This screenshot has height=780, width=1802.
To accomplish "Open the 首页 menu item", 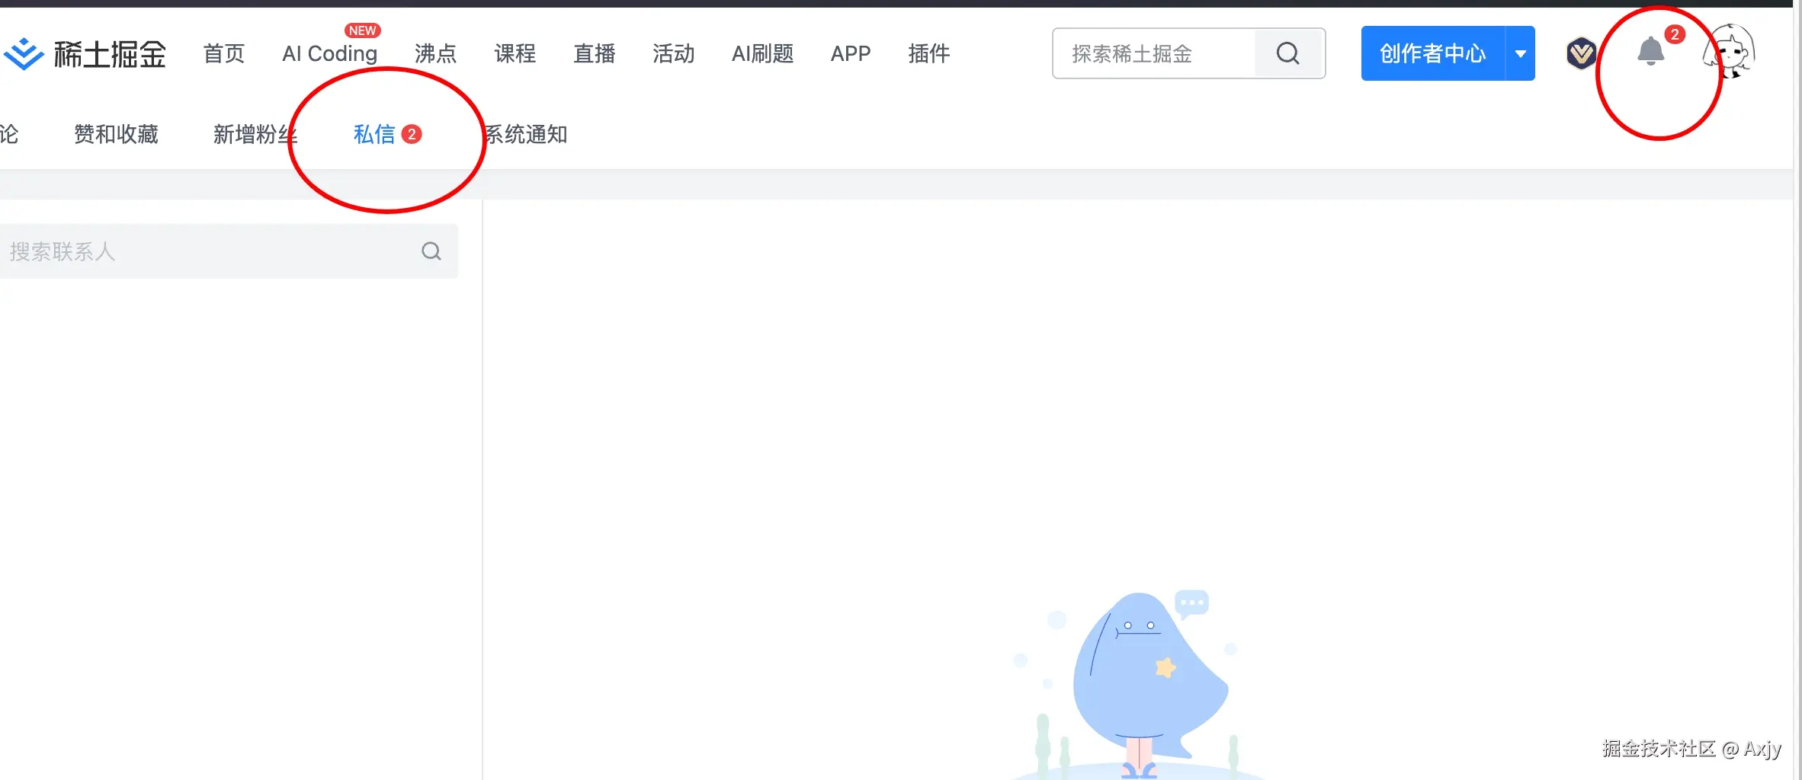I will point(223,53).
